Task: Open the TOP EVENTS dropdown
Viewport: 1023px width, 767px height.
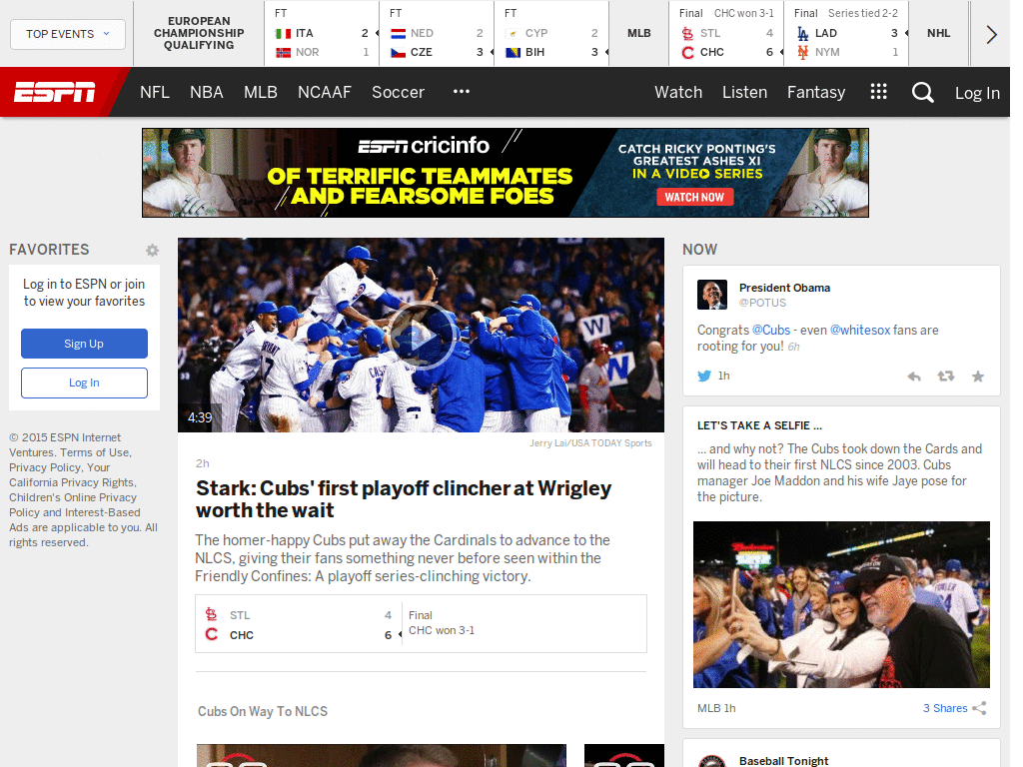Action: point(67,34)
